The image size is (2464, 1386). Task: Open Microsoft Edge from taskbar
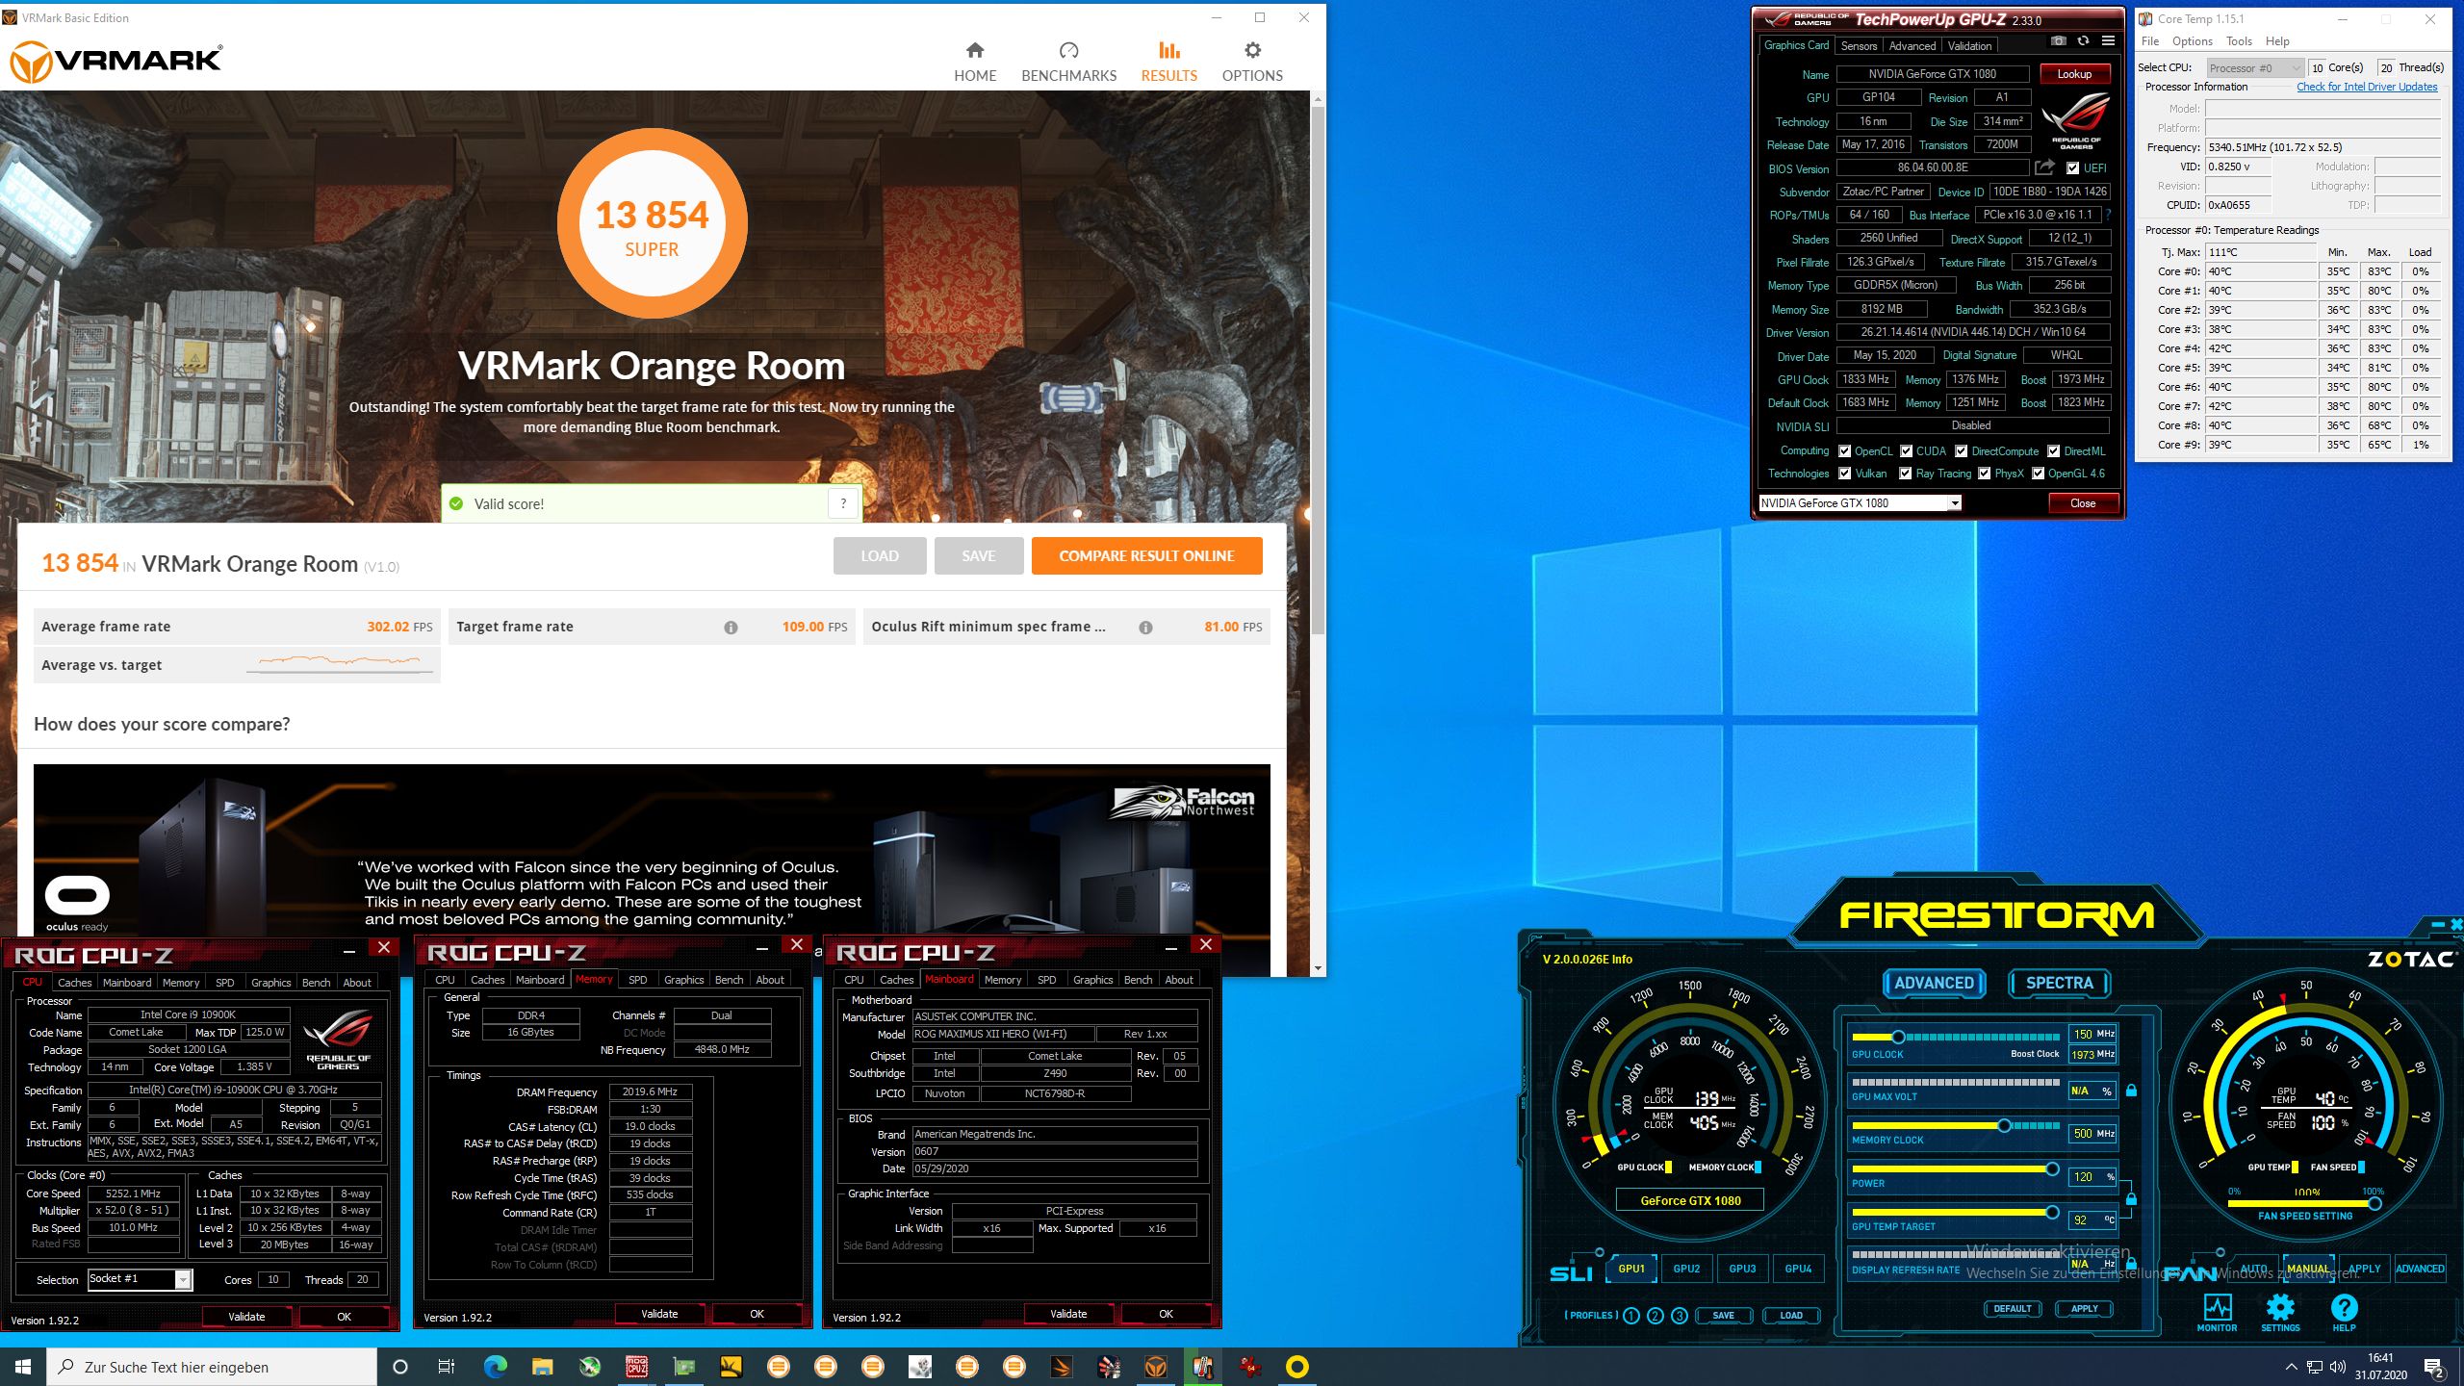tap(495, 1367)
